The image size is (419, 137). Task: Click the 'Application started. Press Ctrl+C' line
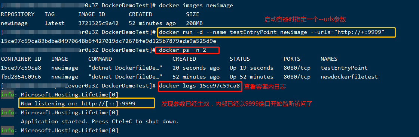tap(100, 122)
